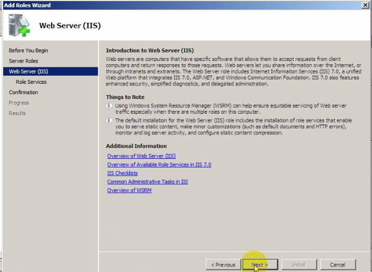The image size is (372, 272).
Task: Select Server Roles step in sidebar
Action: coord(23,61)
